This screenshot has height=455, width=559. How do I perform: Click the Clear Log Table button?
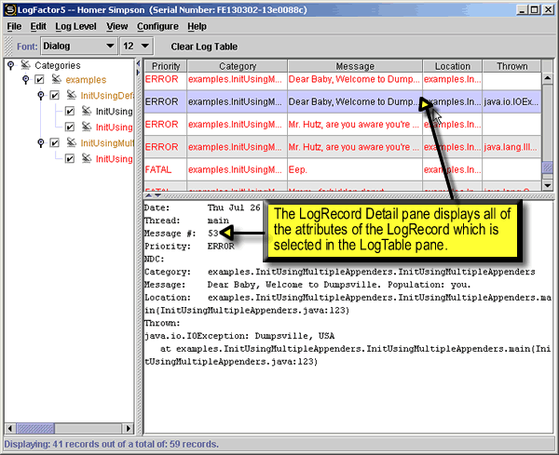[203, 46]
